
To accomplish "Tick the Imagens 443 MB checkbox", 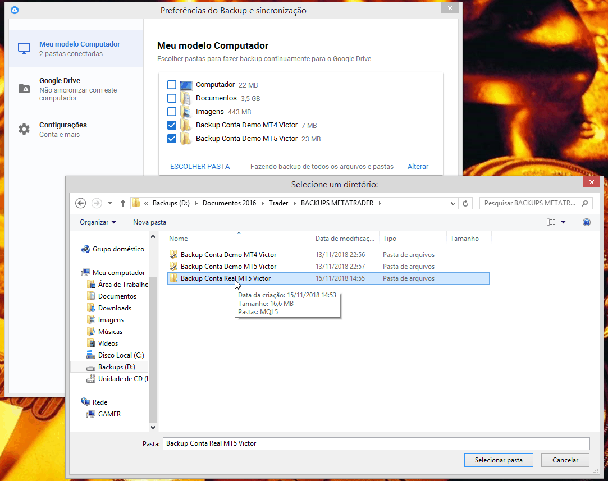I will click(172, 112).
